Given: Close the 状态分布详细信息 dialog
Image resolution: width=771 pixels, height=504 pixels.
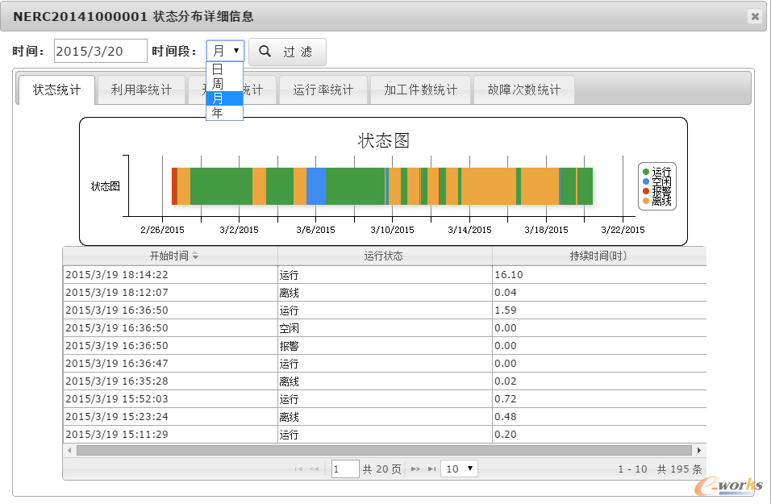Looking at the screenshot, I should tap(755, 17).
